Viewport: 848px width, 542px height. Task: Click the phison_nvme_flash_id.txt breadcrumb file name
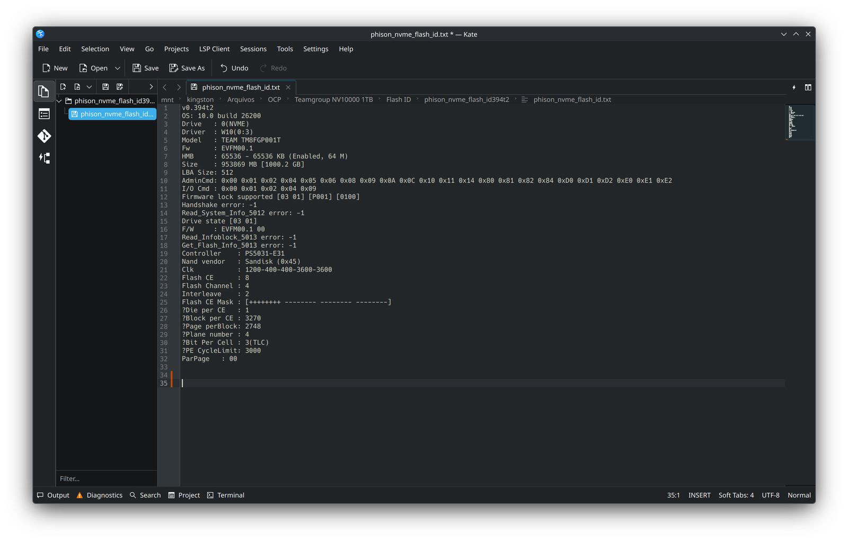pos(572,100)
